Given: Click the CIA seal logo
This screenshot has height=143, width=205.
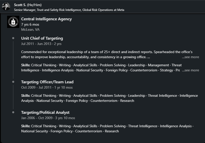Looking at the screenshot, I should [x=13, y=22].
